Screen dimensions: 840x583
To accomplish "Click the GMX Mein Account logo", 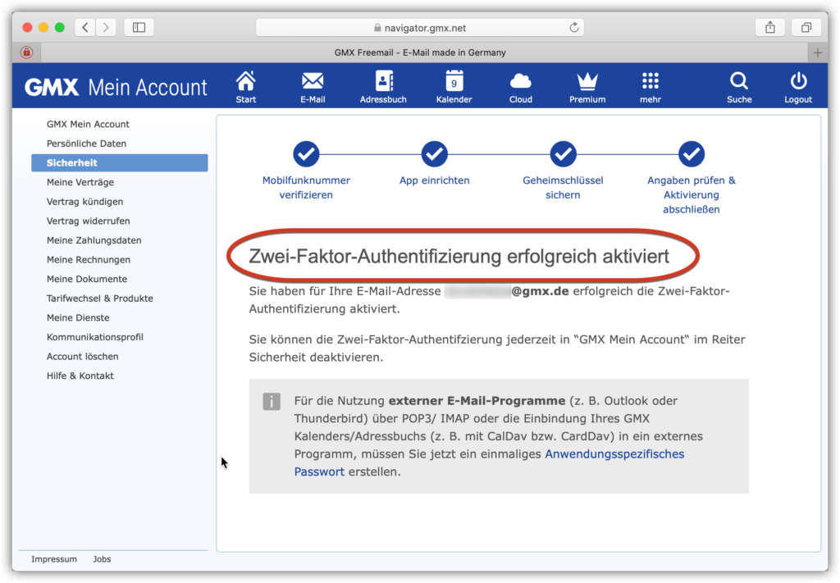I will click(x=116, y=87).
